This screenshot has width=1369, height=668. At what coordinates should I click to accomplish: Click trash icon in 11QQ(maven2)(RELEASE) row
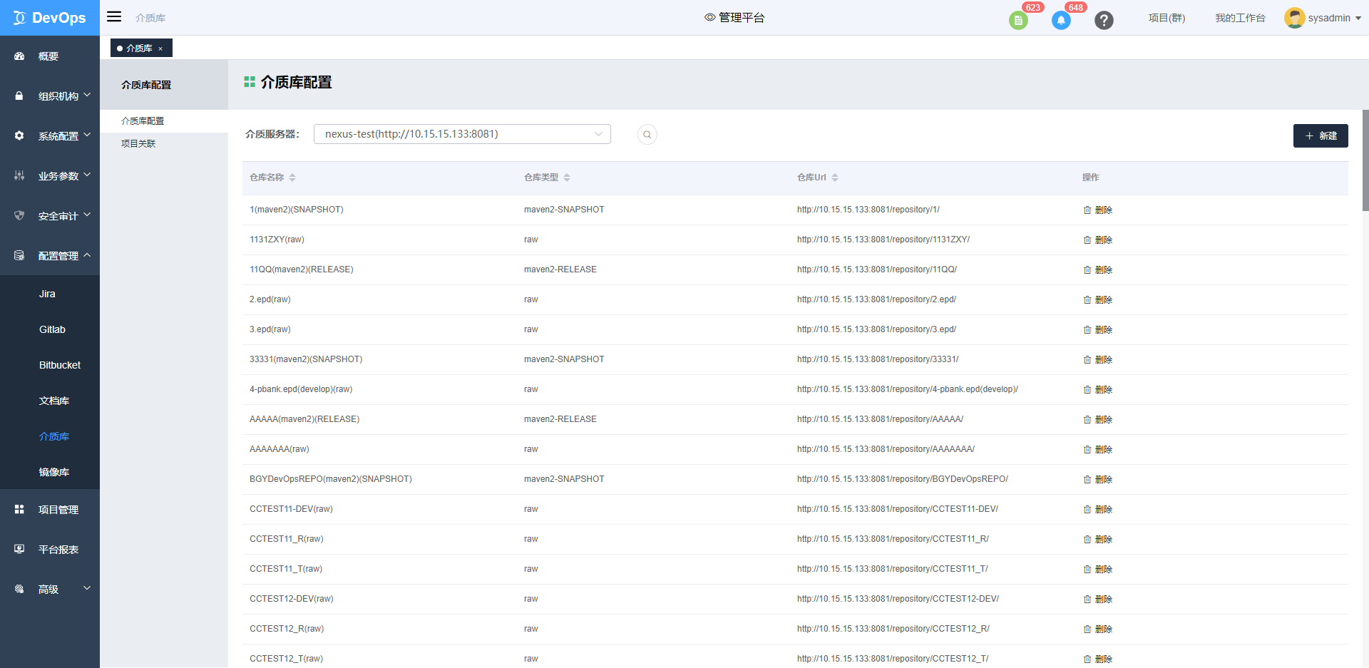(x=1087, y=270)
